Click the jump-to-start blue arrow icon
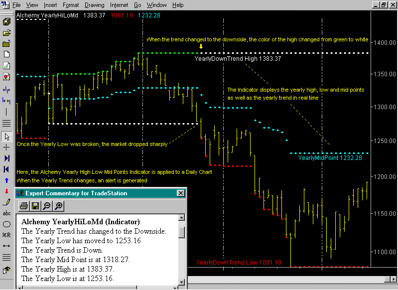The width and height of the screenshot is (398, 290). tap(6, 169)
